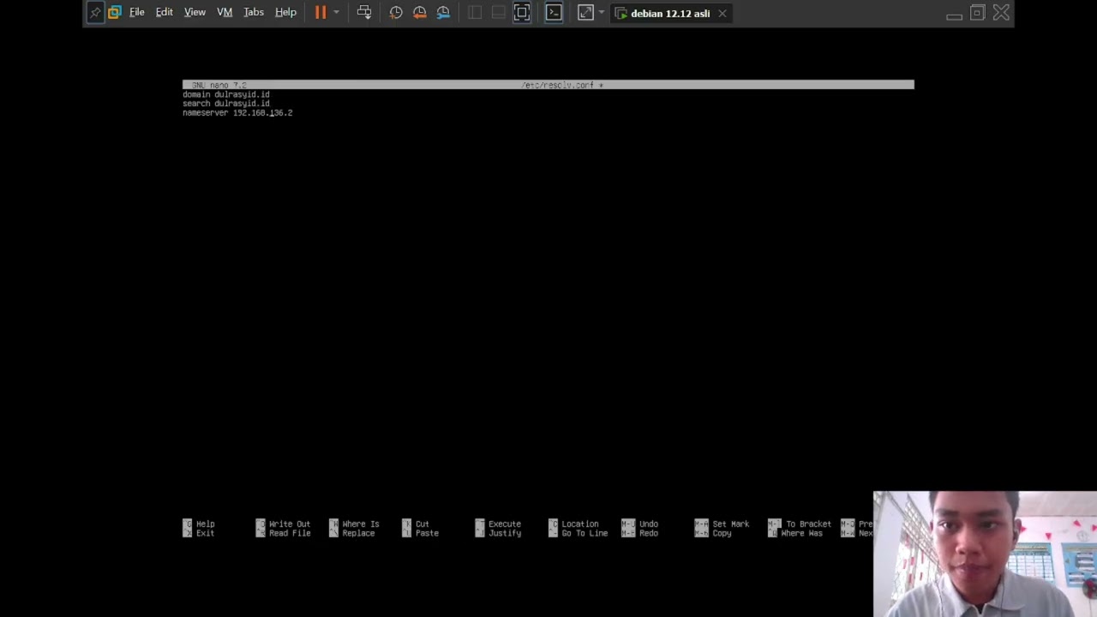Click the Cut shortcut label

[x=423, y=524]
